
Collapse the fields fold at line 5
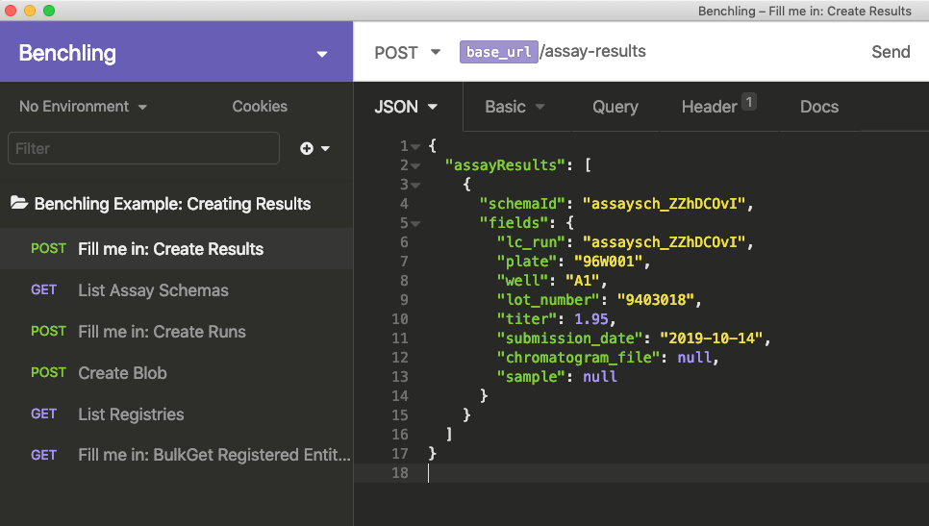pyautogui.click(x=415, y=224)
